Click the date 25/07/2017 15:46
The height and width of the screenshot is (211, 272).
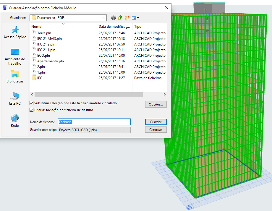point(112,33)
